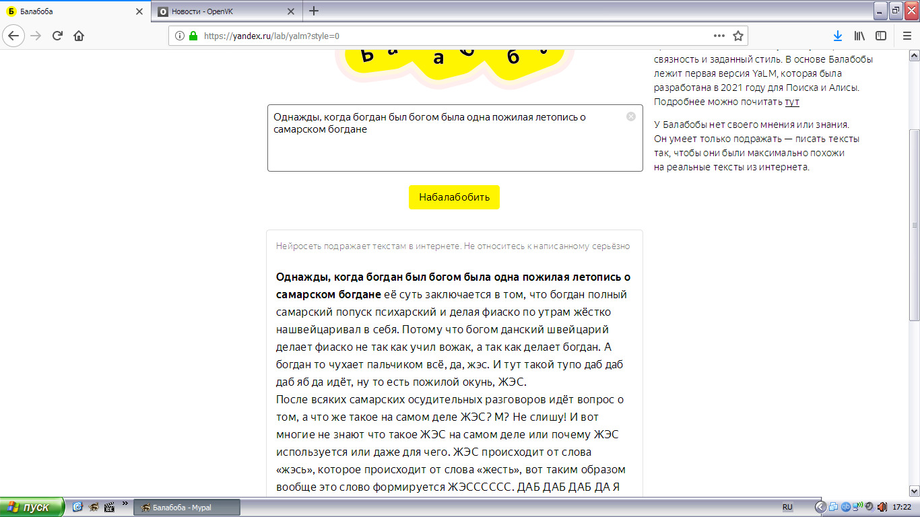Open the browser library
The width and height of the screenshot is (920, 517).
(859, 36)
